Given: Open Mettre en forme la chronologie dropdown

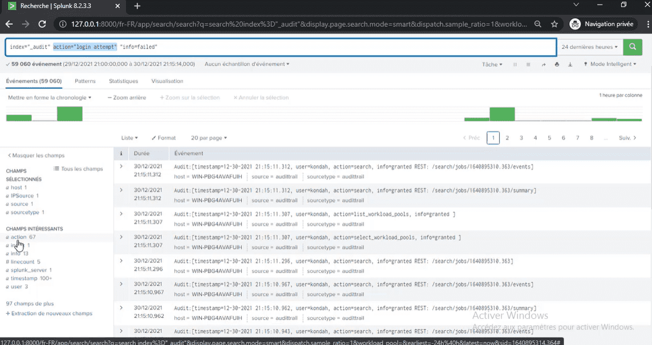Looking at the screenshot, I should click(x=50, y=97).
